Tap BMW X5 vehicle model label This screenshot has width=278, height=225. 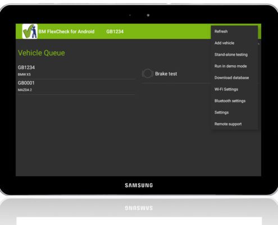point(24,75)
